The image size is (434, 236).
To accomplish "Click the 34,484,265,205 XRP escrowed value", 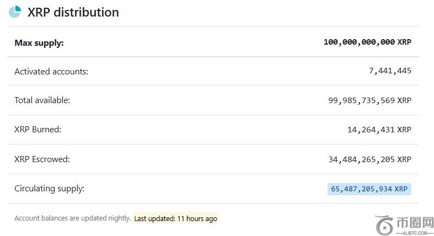I will pyautogui.click(x=369, y=159).
